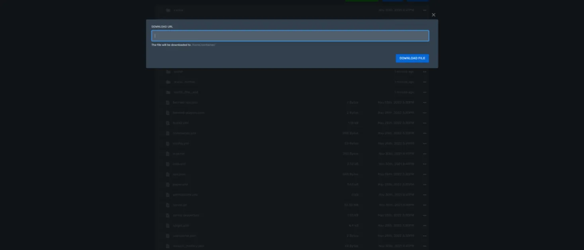
Task: Open the world_the_end folder icon
Action: pyautogui.click(x=168, y=92)
